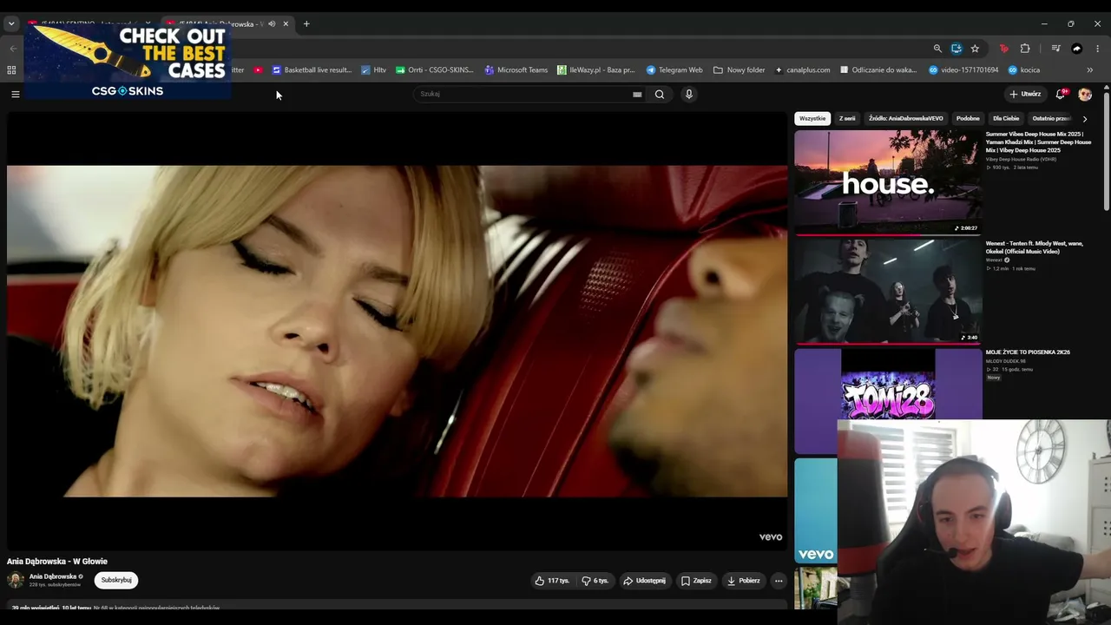This screenshot has width=1111, height=625.
Task: Click the install app icon in address bar
Action: [957, 49]
